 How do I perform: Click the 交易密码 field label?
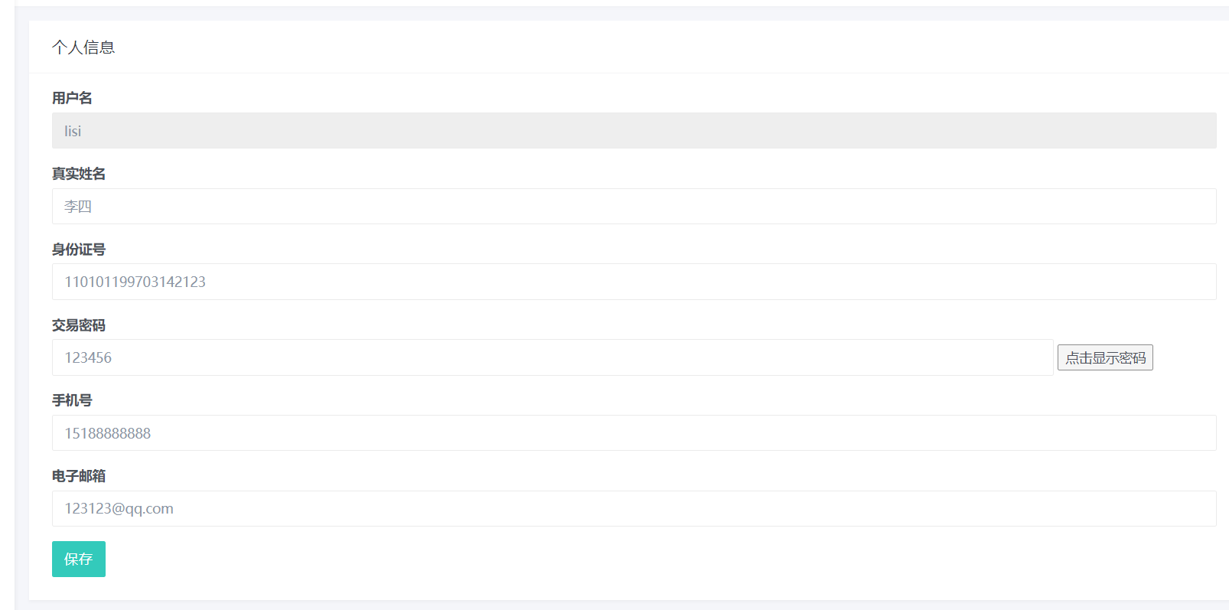(79, 325)
